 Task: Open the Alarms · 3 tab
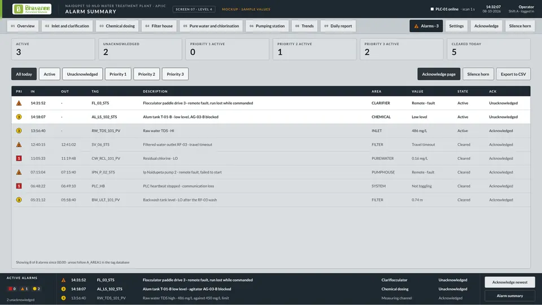point(426,26)
